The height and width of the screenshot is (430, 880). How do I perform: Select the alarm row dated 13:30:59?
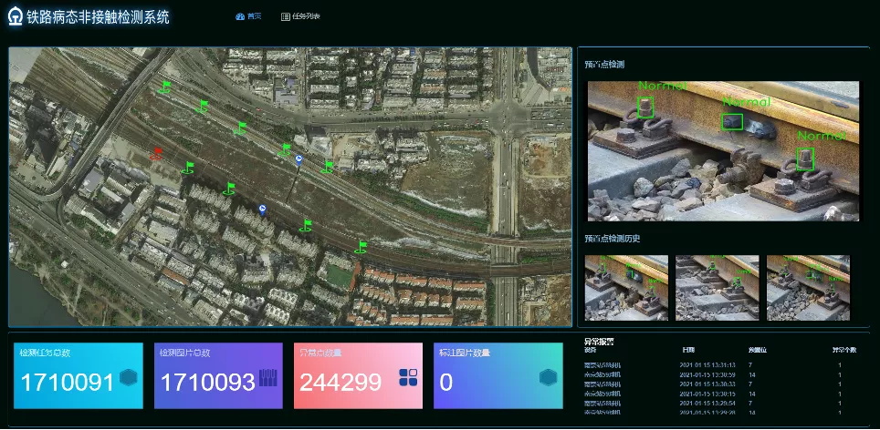(x=712, y=374)
